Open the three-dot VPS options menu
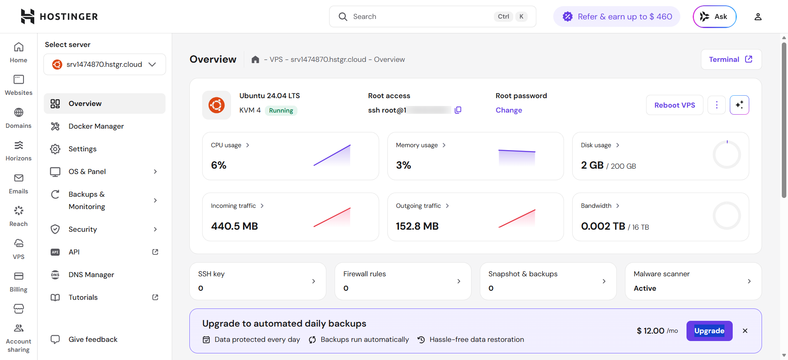The width and height of the screenshot is (788, 360). (x=717, y=105)
